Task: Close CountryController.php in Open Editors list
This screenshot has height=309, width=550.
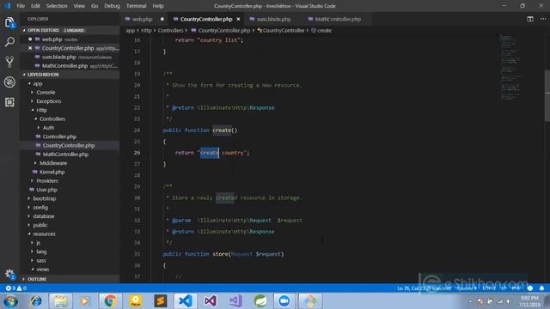Action: (x=30, y=48)
